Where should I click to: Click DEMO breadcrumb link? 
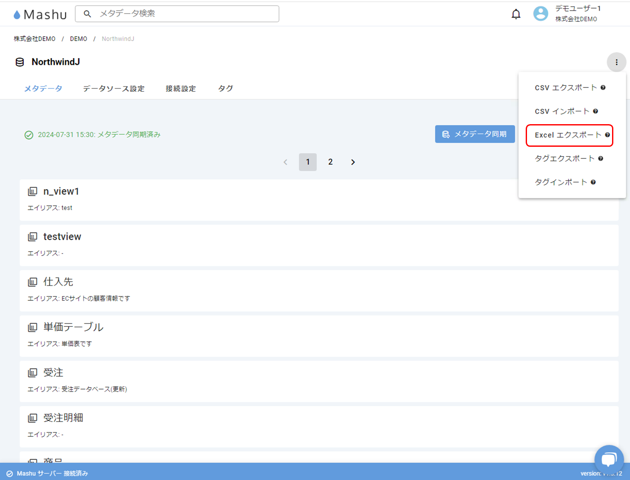79,39
